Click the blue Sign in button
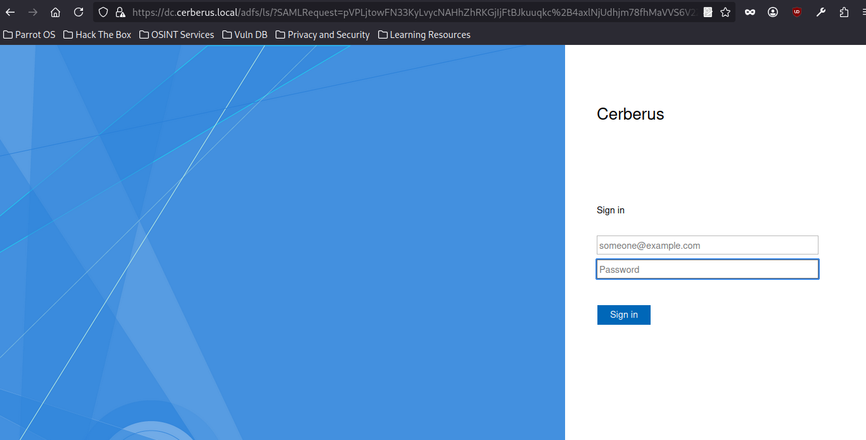 623,315
